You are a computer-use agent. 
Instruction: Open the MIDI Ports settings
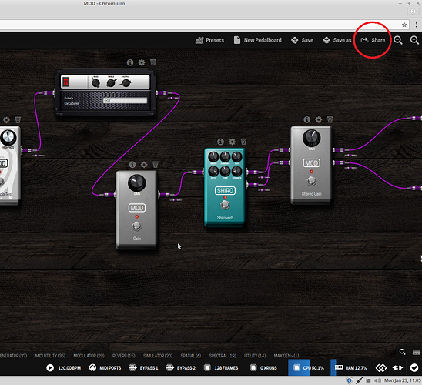click(105, 367)
